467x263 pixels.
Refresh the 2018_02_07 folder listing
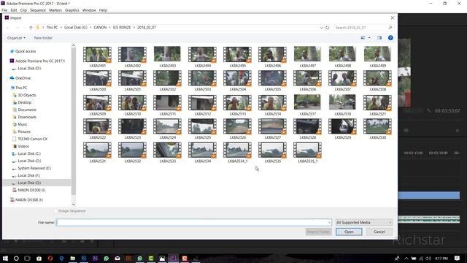(x=328, y=28)
